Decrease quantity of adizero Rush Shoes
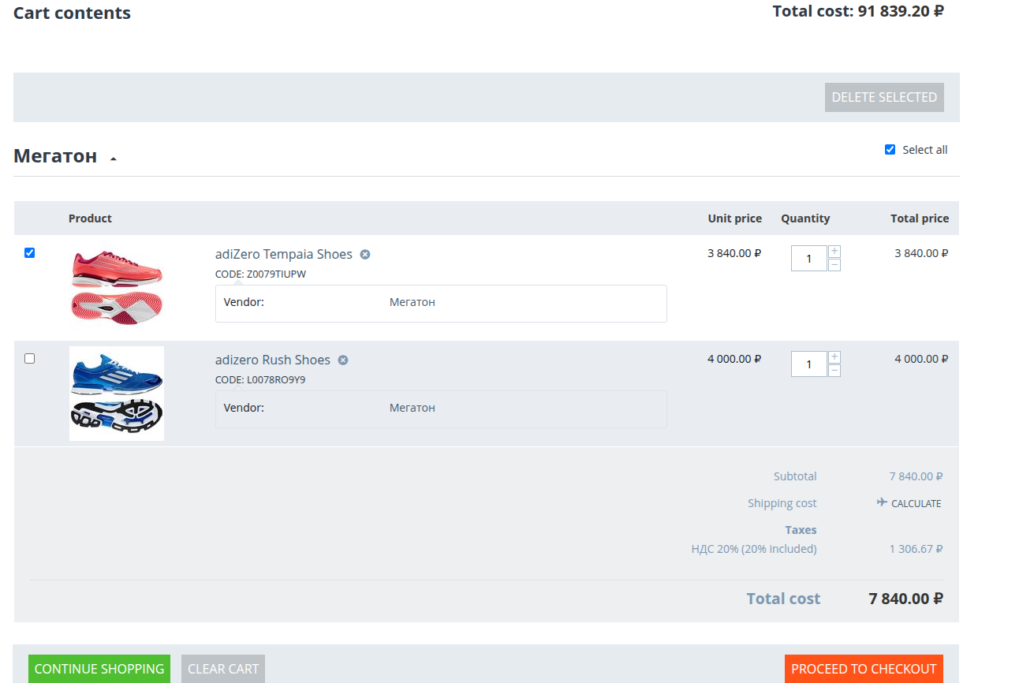 click(834, 371)
